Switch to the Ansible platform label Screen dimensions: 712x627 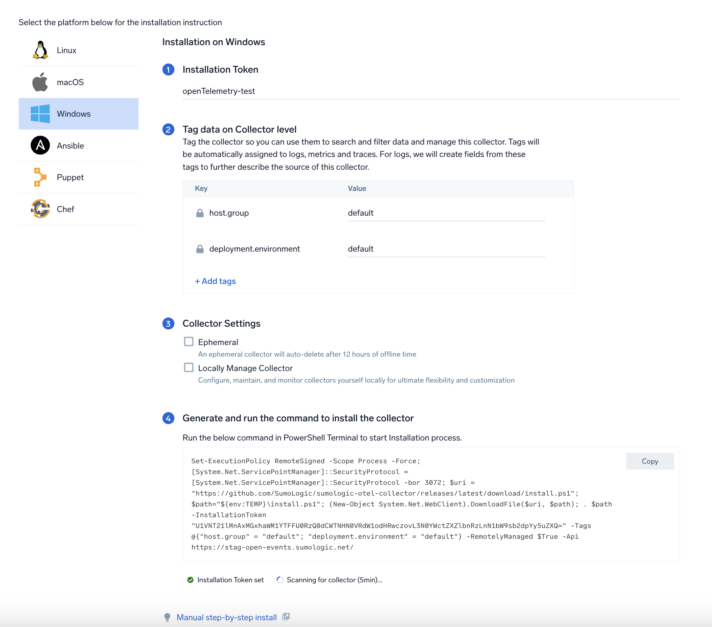(70, 146)
